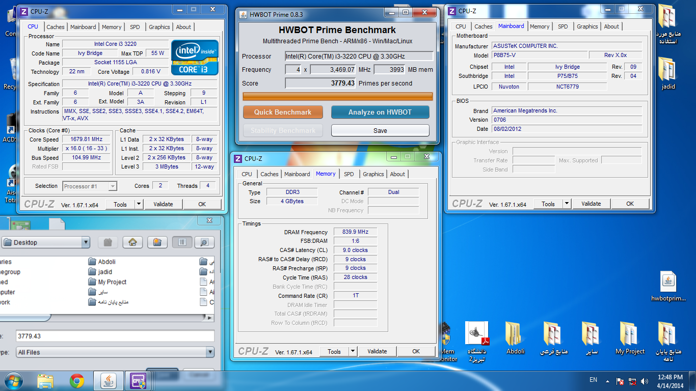This screenshot has width=696, height=391.
Task: Open the Windows Start button
Action: click(x=13, y=381)
